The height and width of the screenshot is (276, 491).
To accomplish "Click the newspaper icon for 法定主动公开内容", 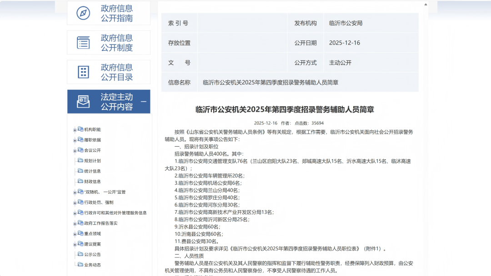I will [83, 101].
